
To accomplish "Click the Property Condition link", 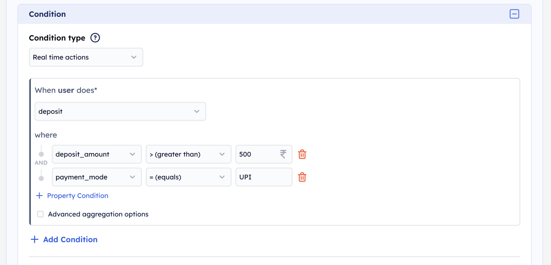I will click(78, 196).
